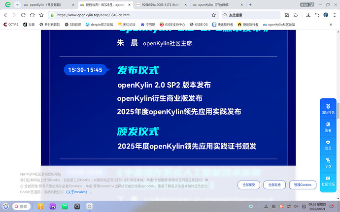Image resolution: width=340 pixels, height=212 pixels.
Task: Open 签署 in the side panel
Action: [x=328, y=127]
